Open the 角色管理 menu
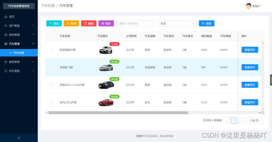The image size is (272, 142). click(19, 35)
